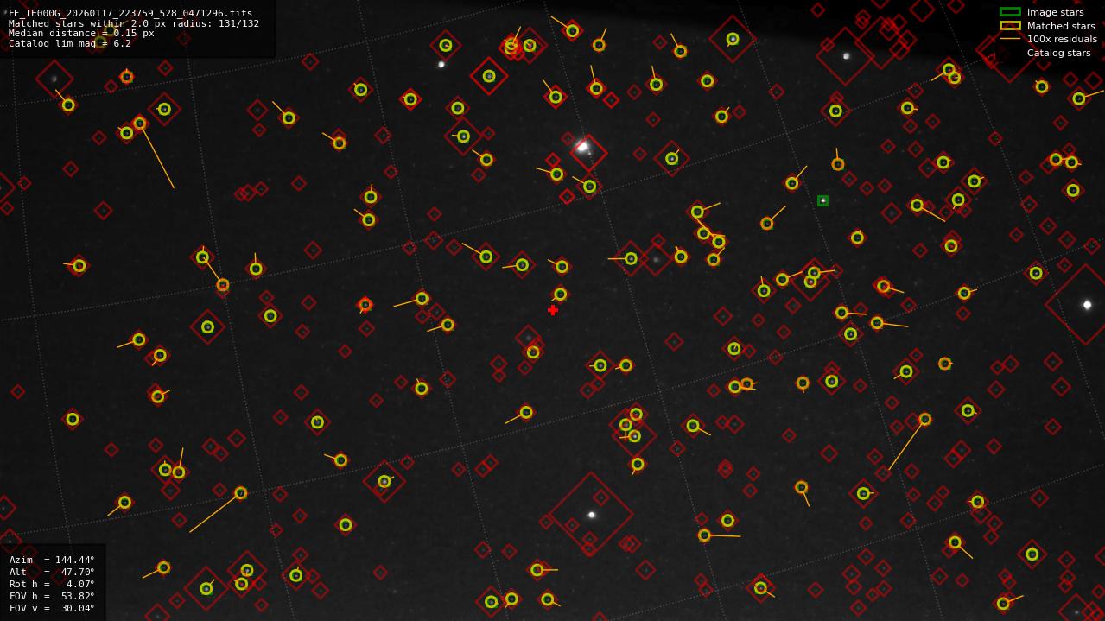The height and width of the screenshot is (621, 1105).
Task: Click the yellow Matched stars legend swatch
Action: [1010, 26]
